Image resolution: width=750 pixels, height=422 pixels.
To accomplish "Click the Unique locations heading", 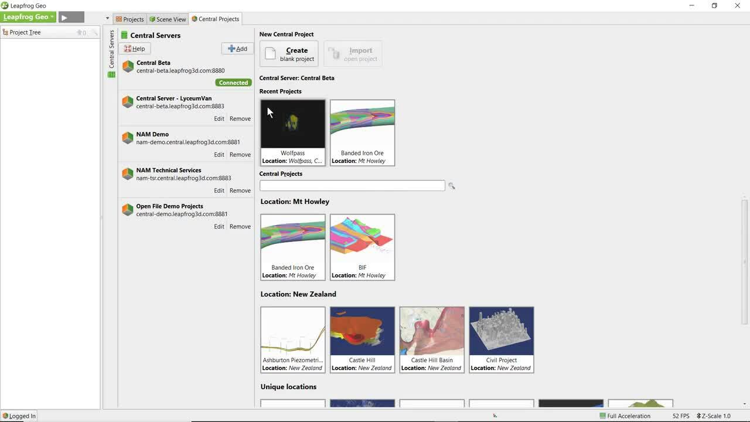I will click(288, 387).
